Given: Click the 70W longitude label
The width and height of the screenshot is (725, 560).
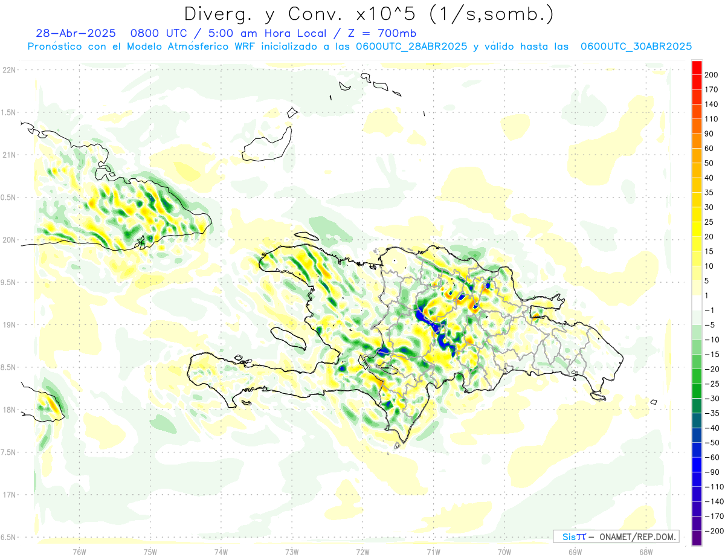Looking at the screenshot, I should click(x=504, y=552).
